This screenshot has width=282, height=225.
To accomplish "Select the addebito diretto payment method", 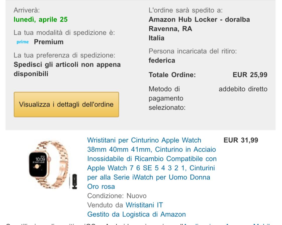I will pyautogui.click(x=243, y=89).
